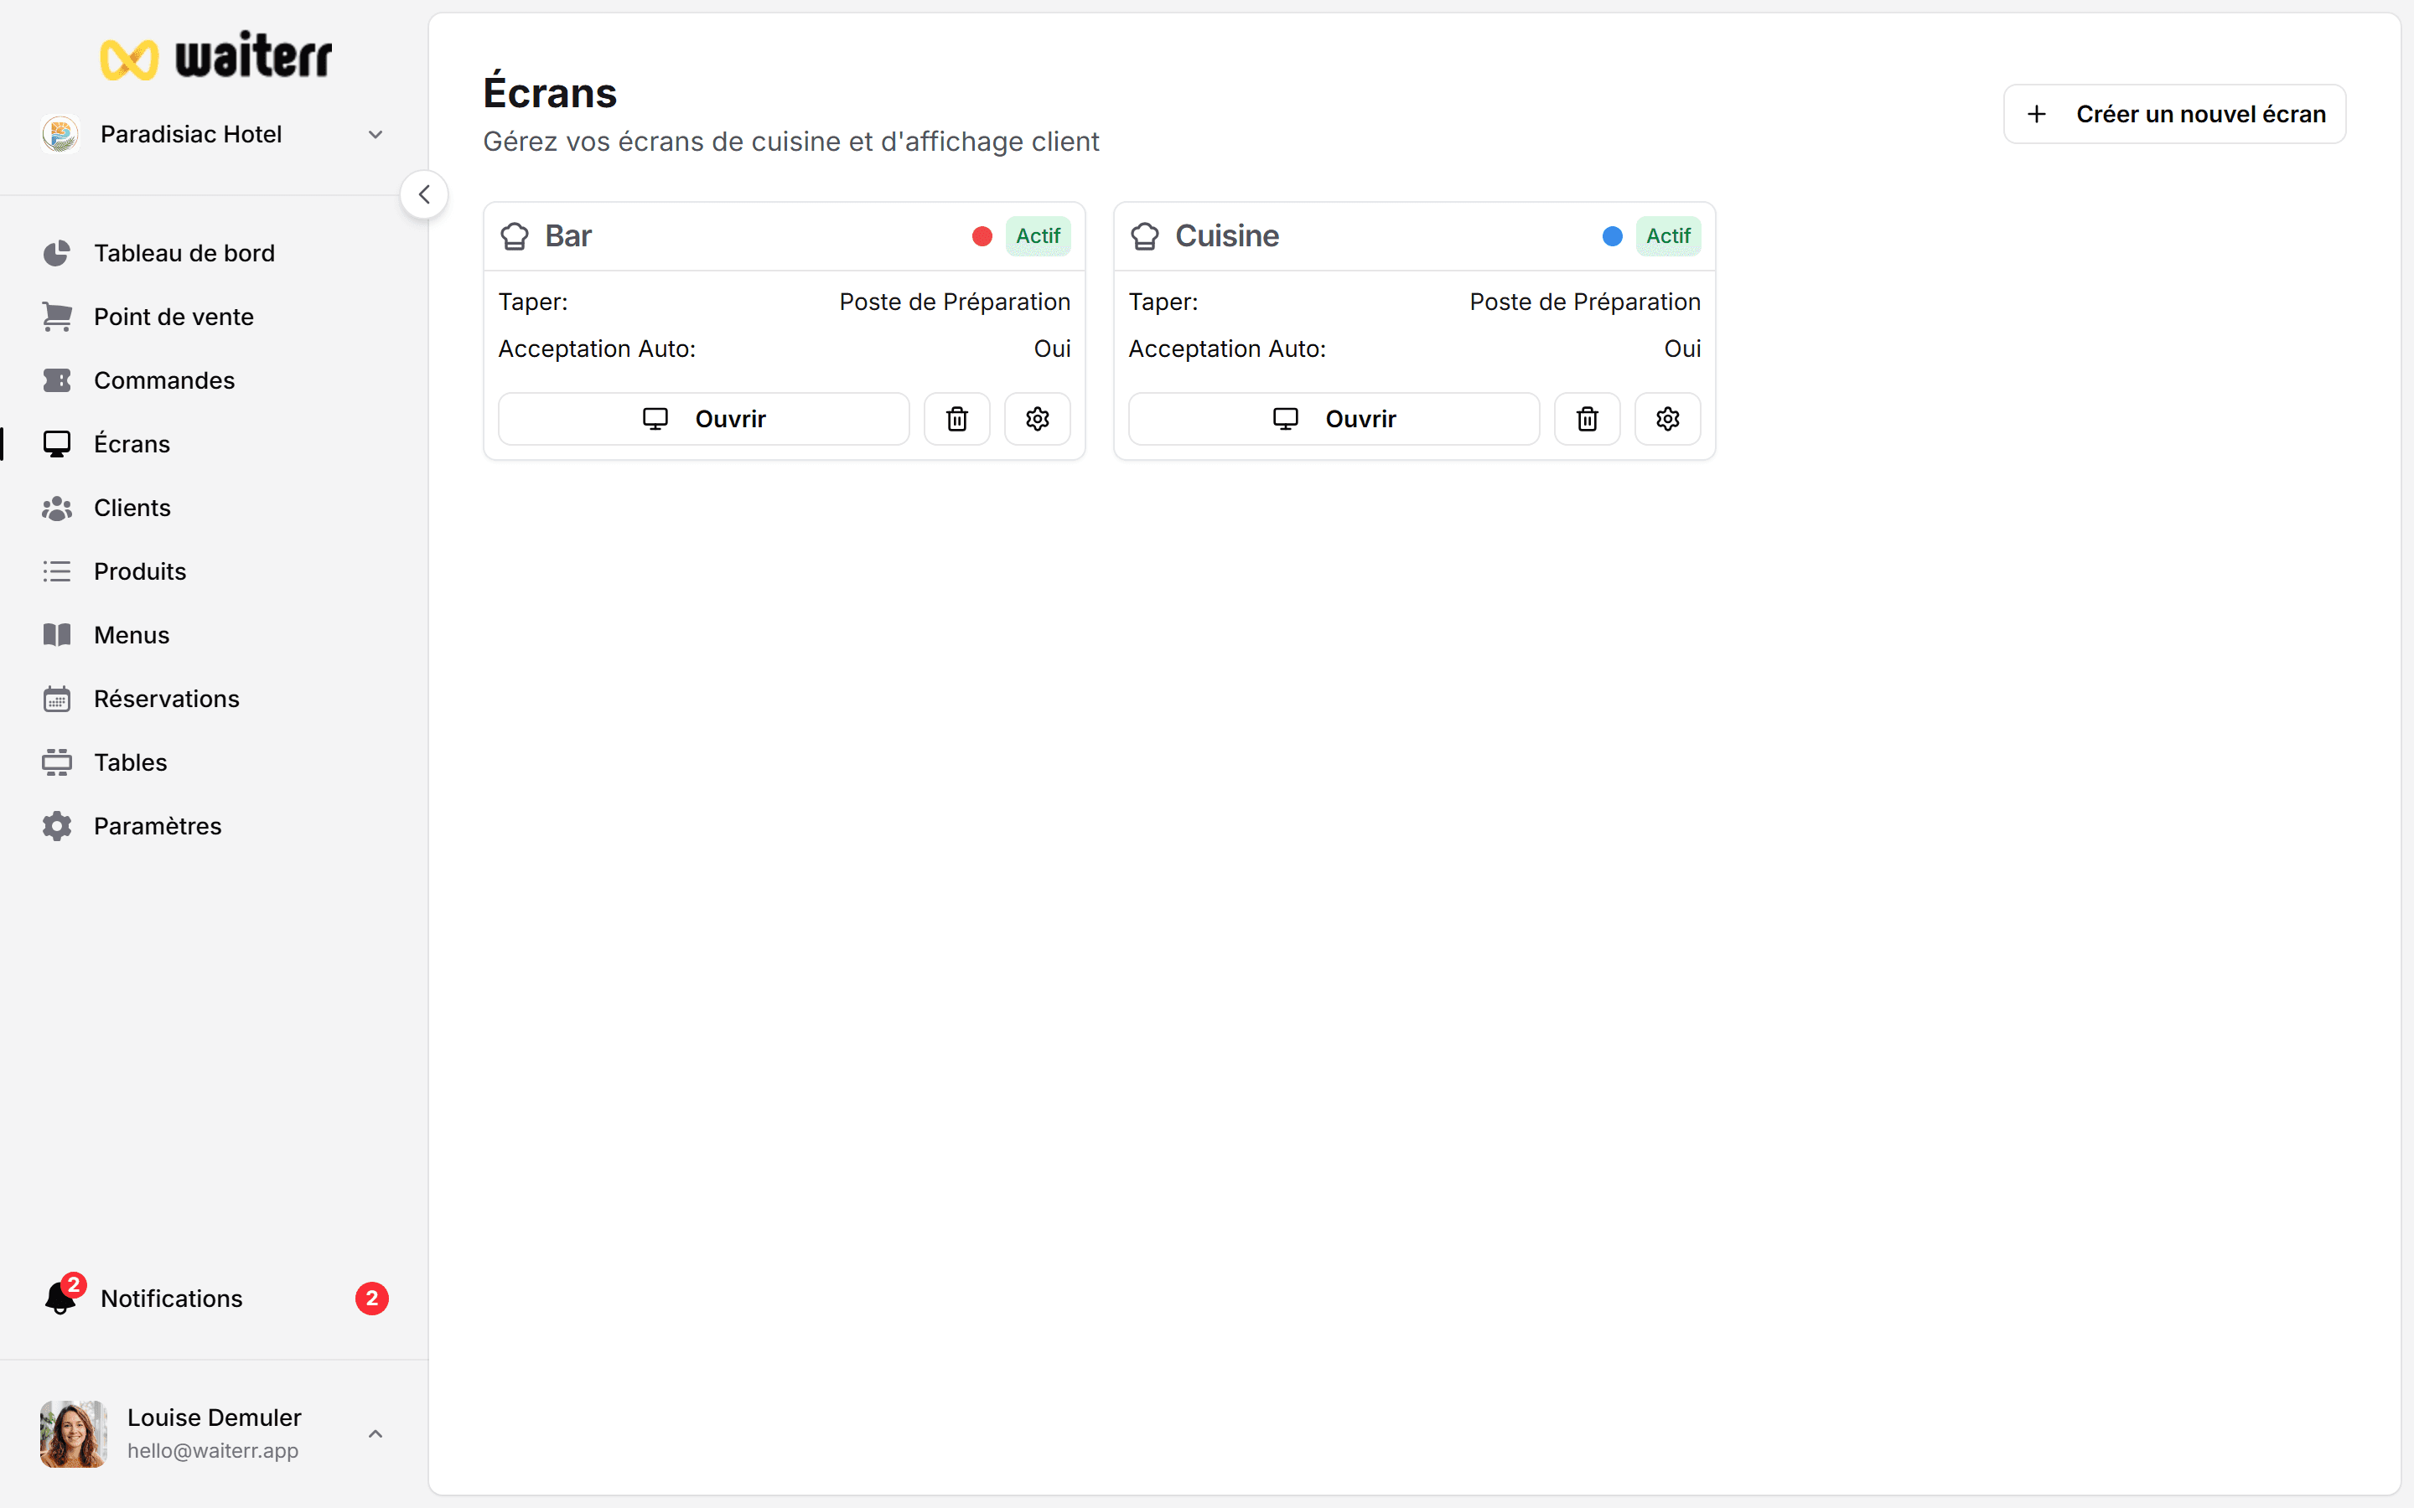The height and width of the screenshot is (1508, 2414).
Task: Open the Bar screen with Ouvrir
Action: pos(704,419)
